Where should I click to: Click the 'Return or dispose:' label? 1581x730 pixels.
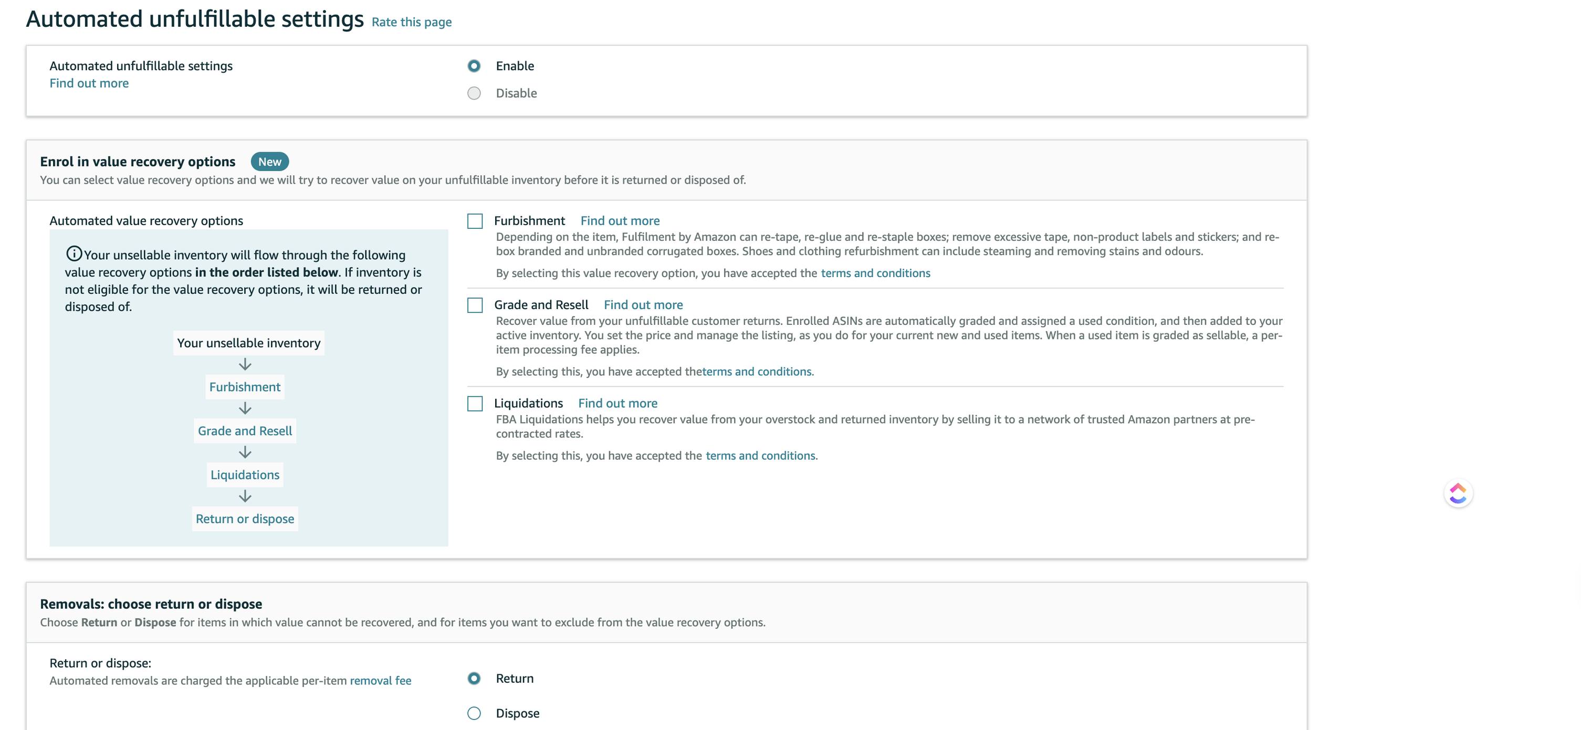(x=100, y=663)
